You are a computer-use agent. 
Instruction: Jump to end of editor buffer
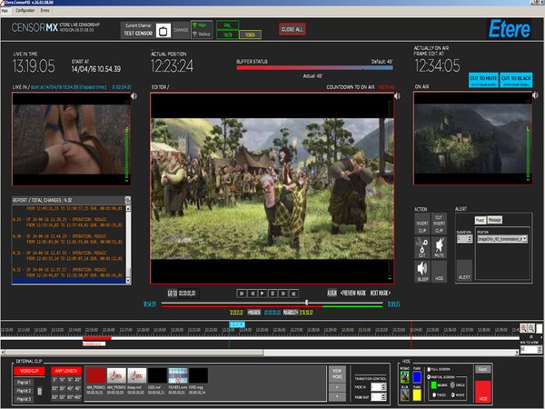pos(293,294)
